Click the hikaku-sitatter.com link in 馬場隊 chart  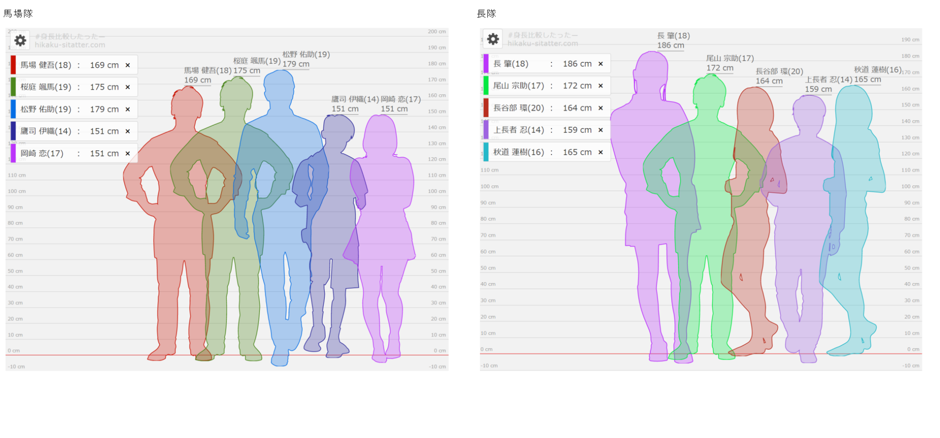[70, 45]
